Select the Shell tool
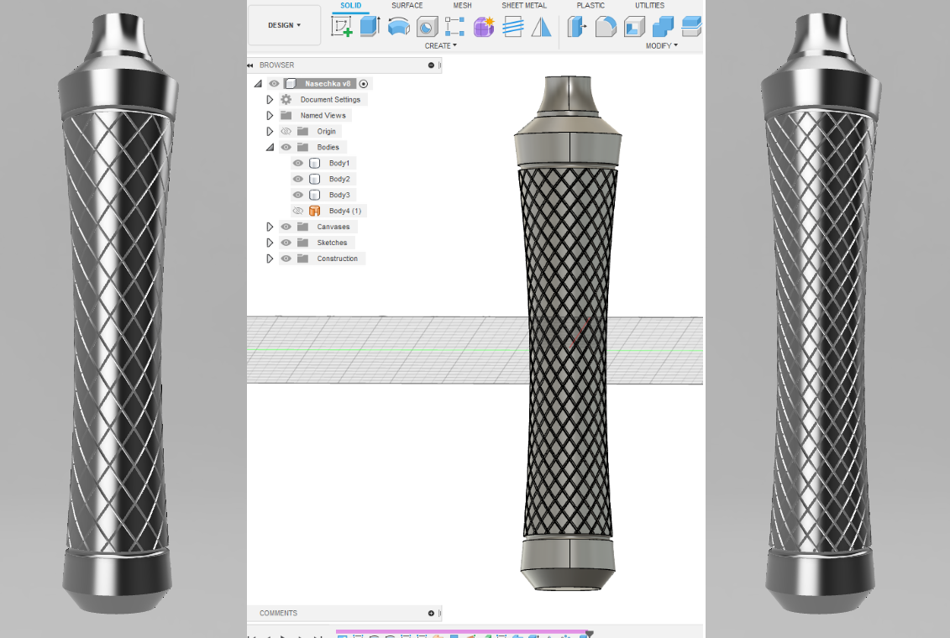The width and height of the screenshot is (950, 638). point(634,27)
